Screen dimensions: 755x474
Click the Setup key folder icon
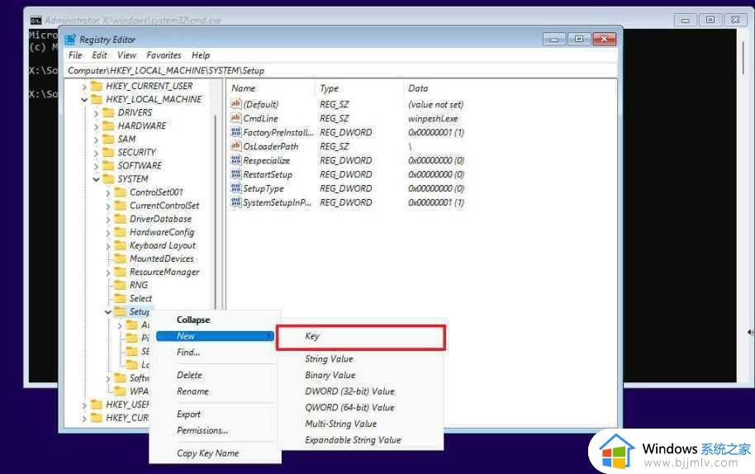coord(120,311)
